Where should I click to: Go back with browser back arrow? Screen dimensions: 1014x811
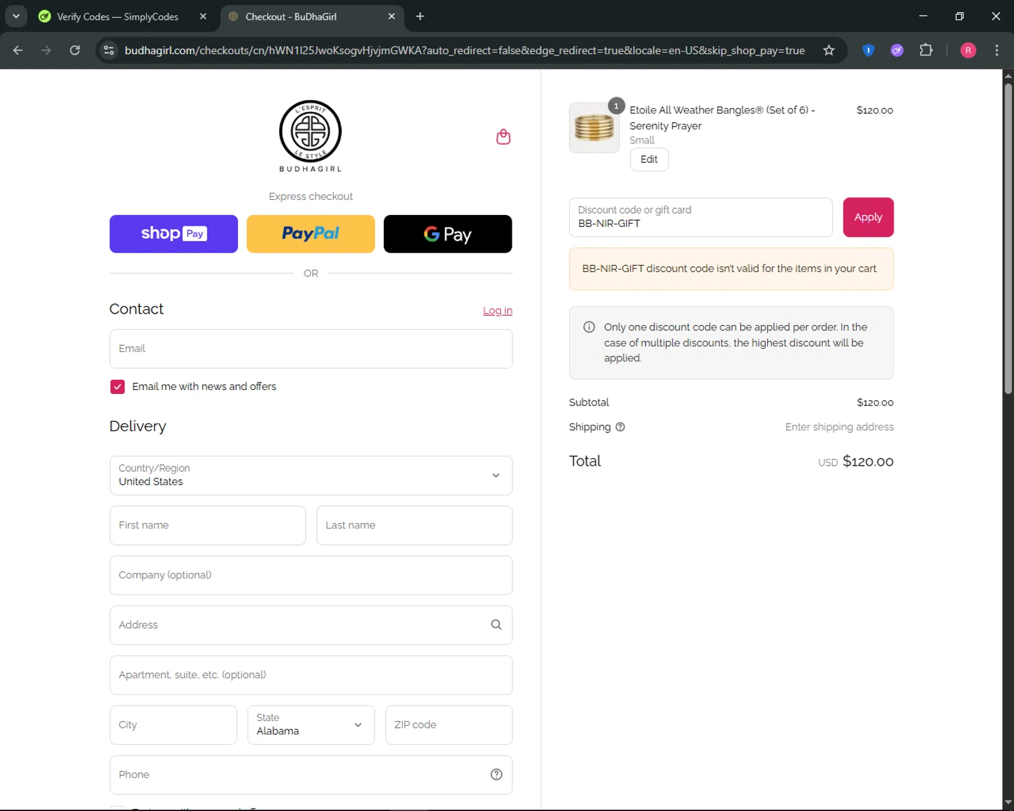coord(18,50)
